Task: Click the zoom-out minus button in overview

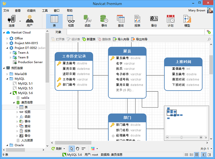Action: 167,137
